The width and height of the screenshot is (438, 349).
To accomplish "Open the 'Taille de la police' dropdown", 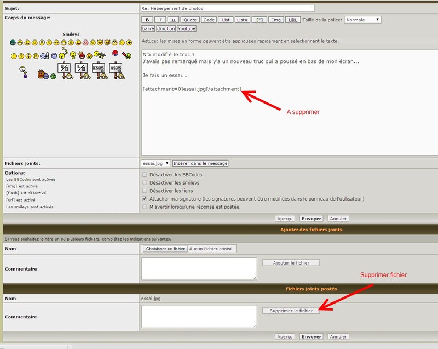I will [x=363, y=20].
